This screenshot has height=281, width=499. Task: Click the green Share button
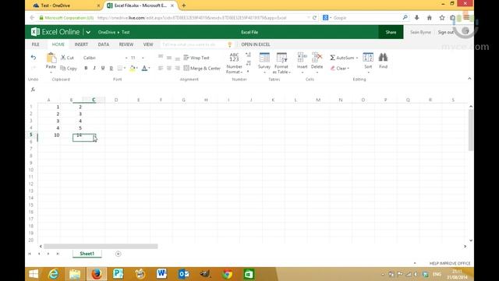(391, 32)
